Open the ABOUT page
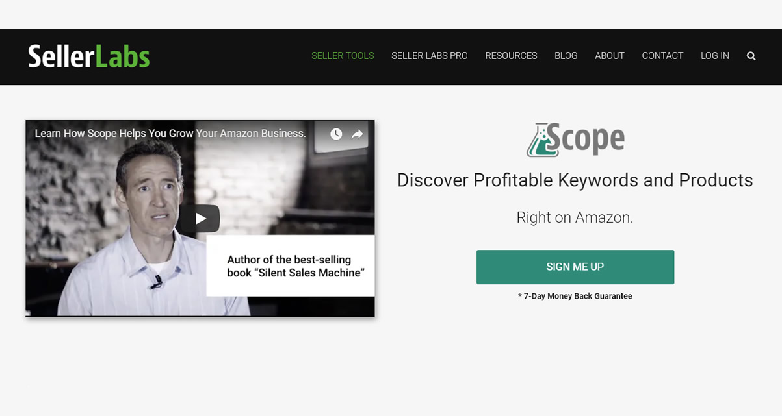This screenshot has width=782, height=416. (610, 56)
